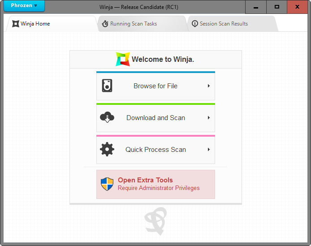
Task: Click the stopwatch icon on Running Scan Tasks
Action: 105,24
